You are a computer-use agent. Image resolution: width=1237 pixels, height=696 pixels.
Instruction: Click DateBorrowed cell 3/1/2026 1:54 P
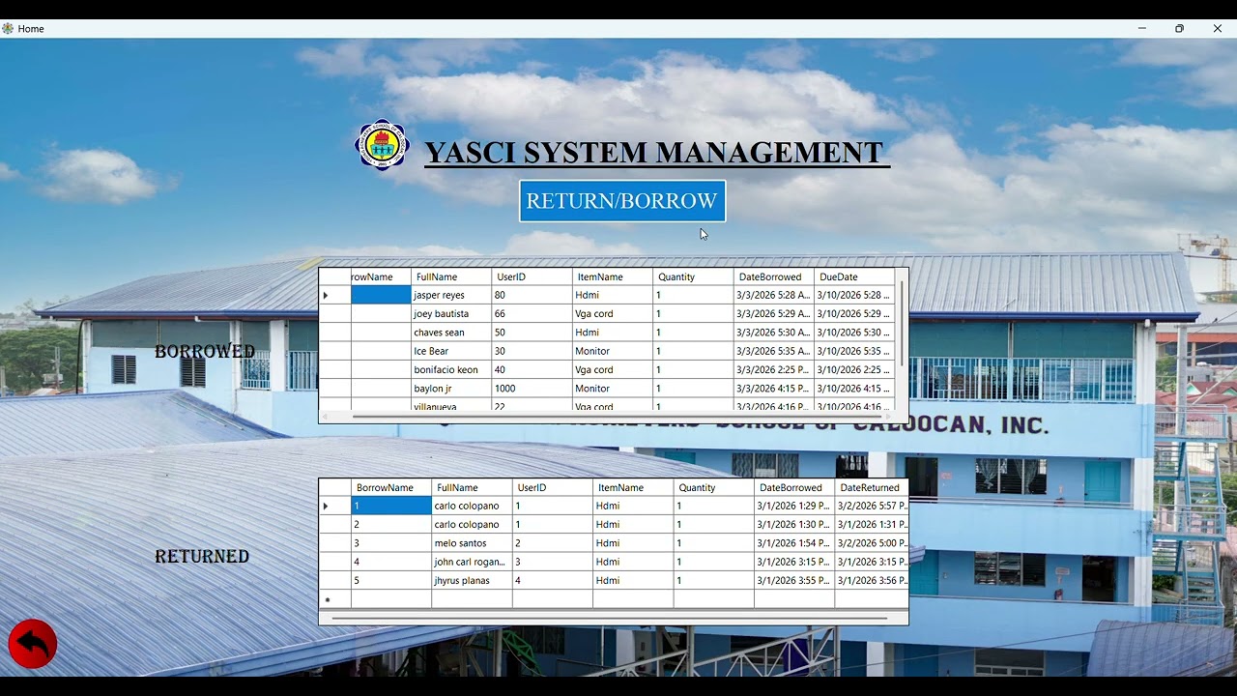794,543
